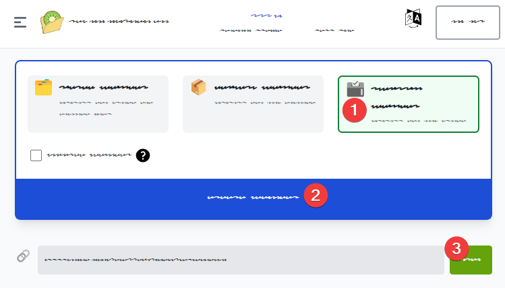Screen dimensions: 505x288
Task: Click the disk icon in green highlighted card
Action: [x=355, y=88]
